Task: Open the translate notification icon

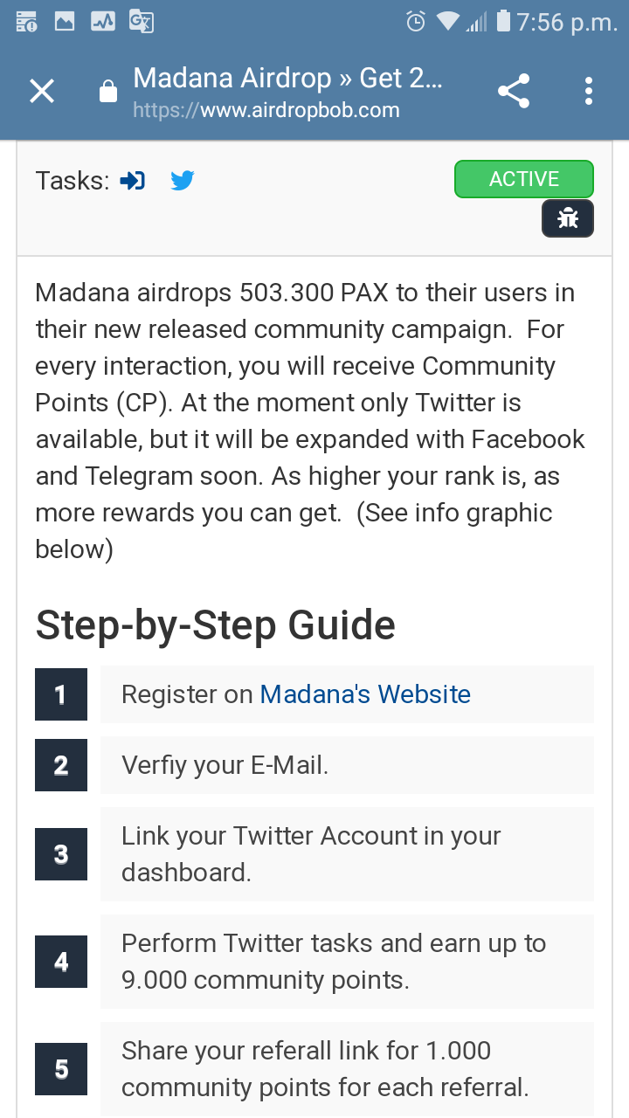Action: point(141,21)
